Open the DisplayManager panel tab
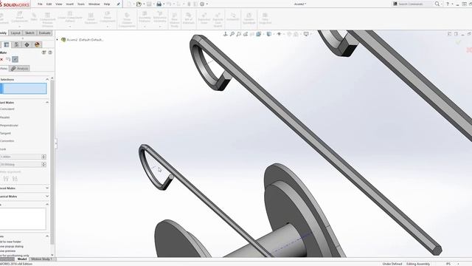This screenshot has height=266, width=472. click(37, 44)
